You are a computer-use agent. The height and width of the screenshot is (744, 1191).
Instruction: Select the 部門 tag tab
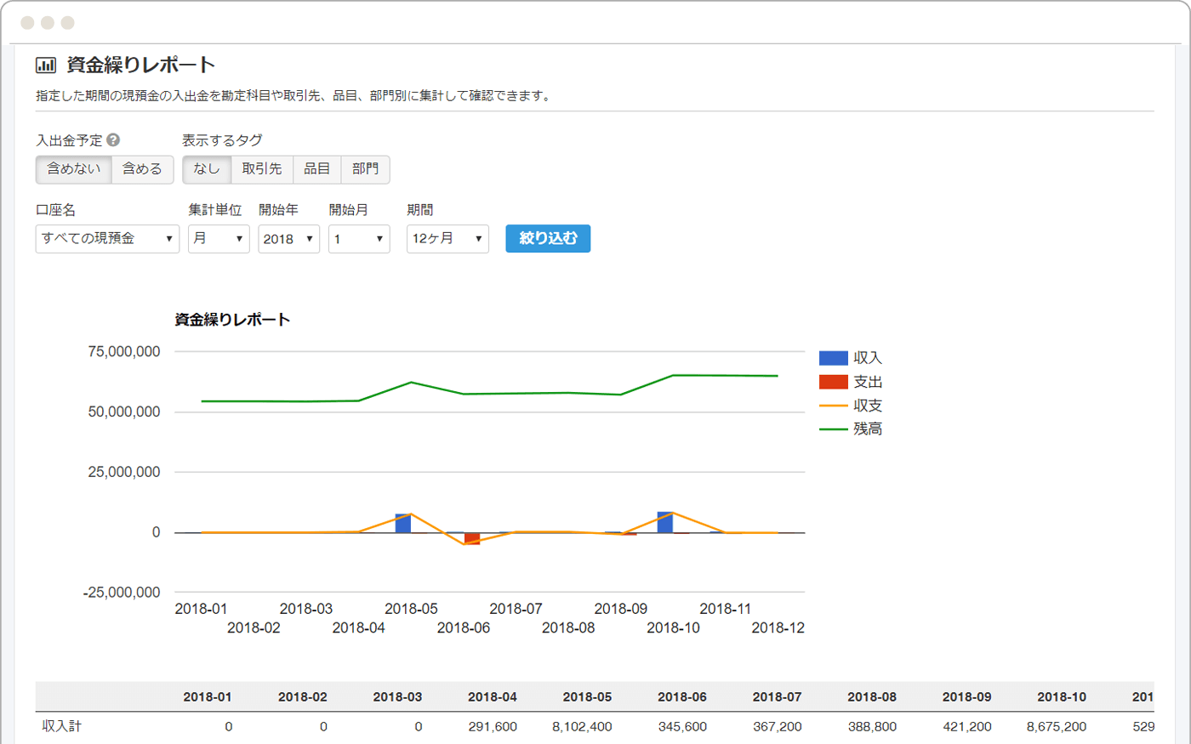pos(365,169)
